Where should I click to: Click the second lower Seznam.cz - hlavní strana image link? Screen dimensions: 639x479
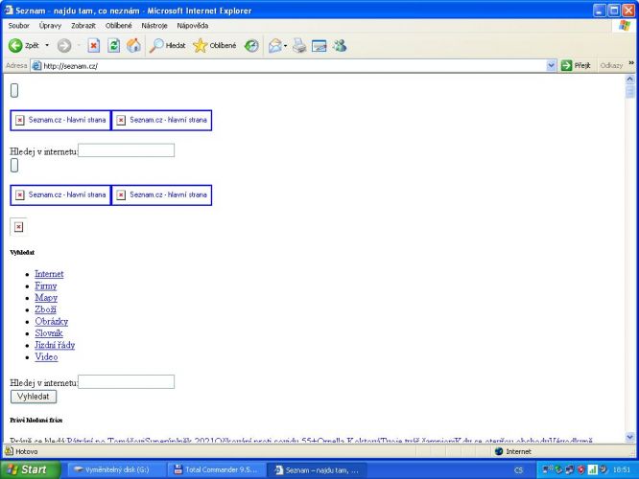(x=161, y=194)
